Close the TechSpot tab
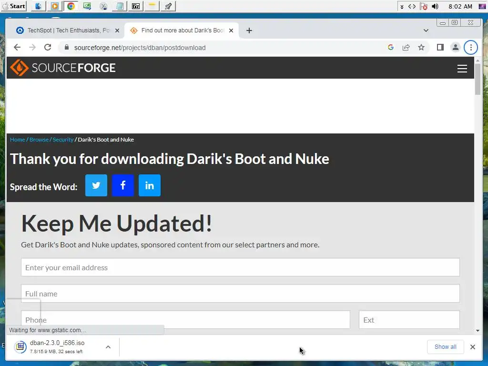This screenshot has width=488, height=366. [x=117, y=30]
